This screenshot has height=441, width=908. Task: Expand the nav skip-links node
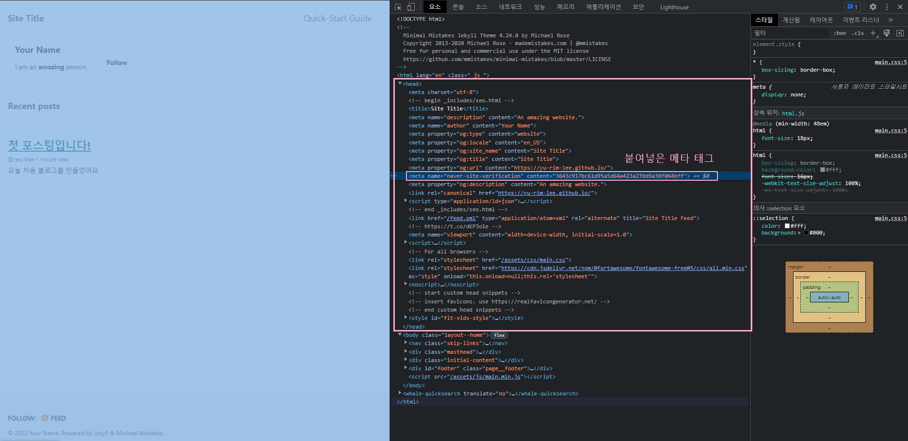405,343
